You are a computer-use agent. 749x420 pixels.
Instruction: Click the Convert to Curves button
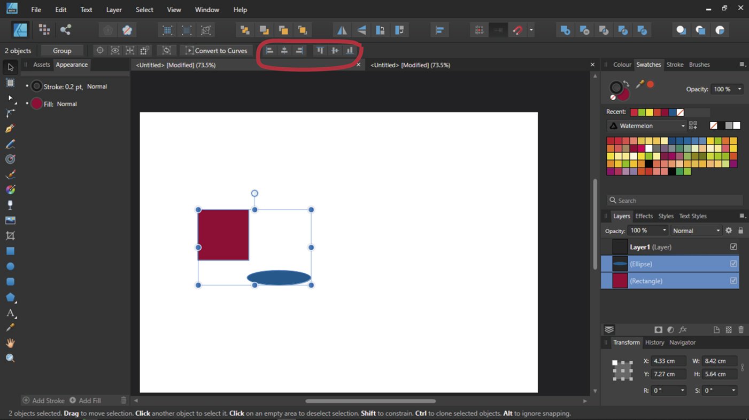click(x=217, y=51)
